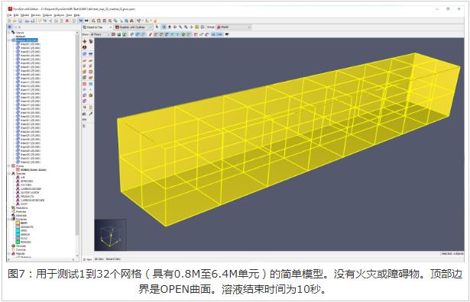Open the Analysis menu

[x=59, y=15]
